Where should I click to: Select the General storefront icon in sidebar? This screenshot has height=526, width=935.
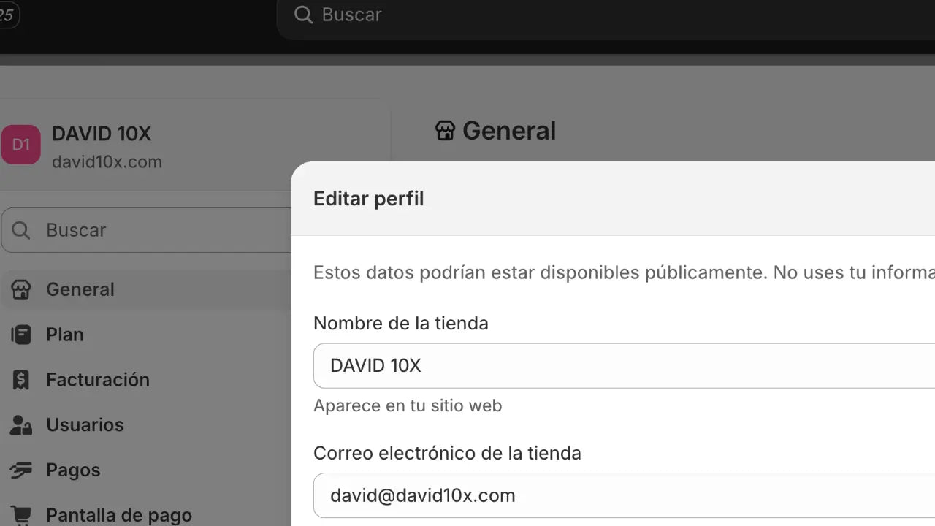tap(21, 289)
